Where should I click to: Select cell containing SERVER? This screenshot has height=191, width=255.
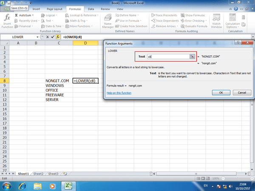pos(59,100)
